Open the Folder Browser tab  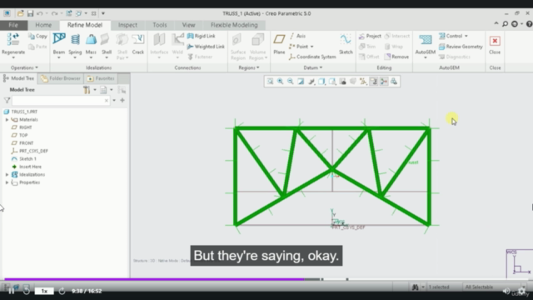pyautogui.click(x=61, y=78)
